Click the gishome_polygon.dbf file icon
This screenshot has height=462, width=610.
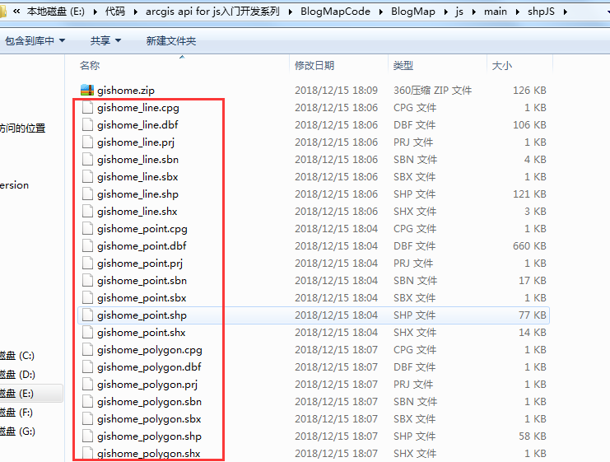point(87,367)
